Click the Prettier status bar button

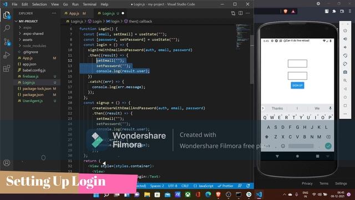[226, 186]
